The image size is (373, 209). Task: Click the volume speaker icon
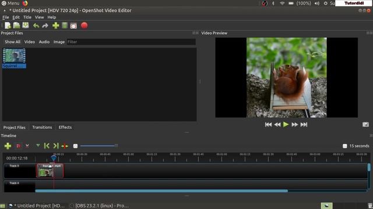point(317,3)
